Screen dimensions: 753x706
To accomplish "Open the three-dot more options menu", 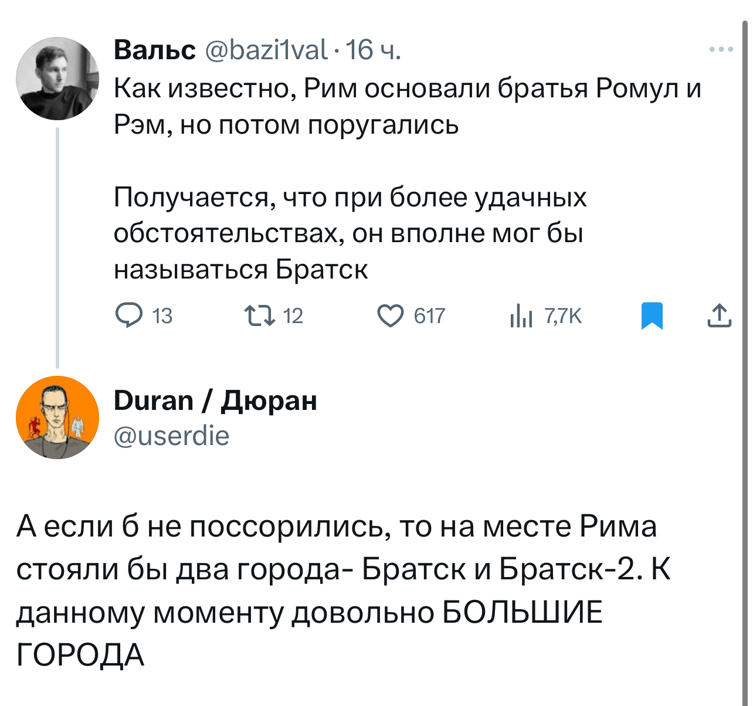I will point(721,50).
